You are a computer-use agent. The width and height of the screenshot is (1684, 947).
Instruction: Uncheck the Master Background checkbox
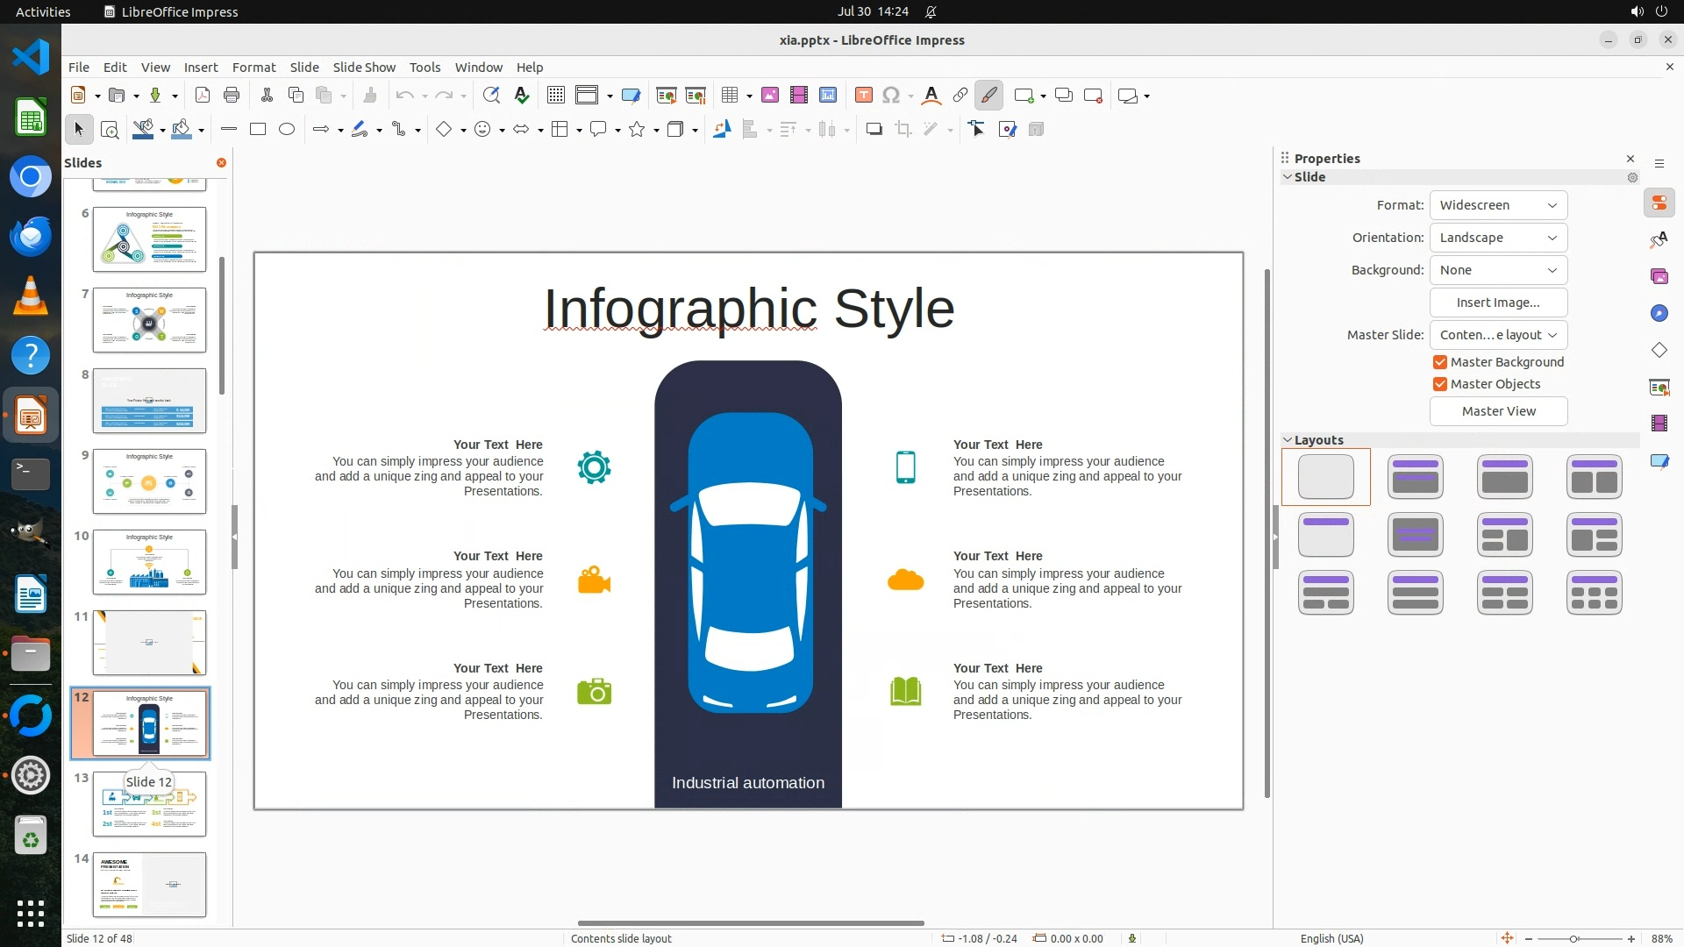(1440, 362)
